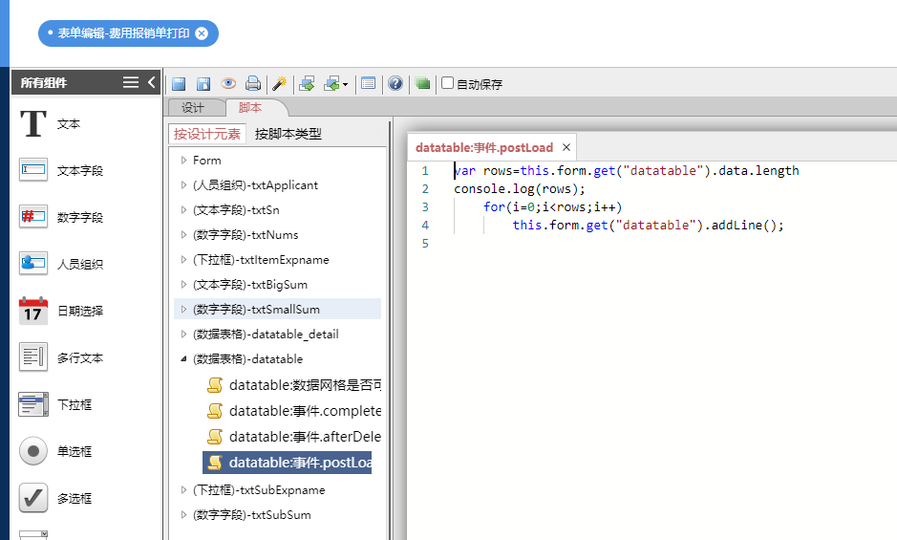Collapse the 所有组件 panel with the chevron
This screenshot has width=897, height=540.
(151, 83)
